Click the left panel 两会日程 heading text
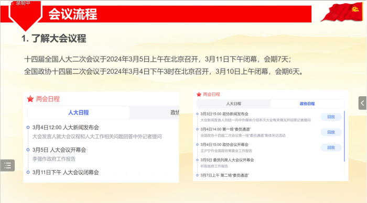 pyautogui.click(x=48, y=99)
